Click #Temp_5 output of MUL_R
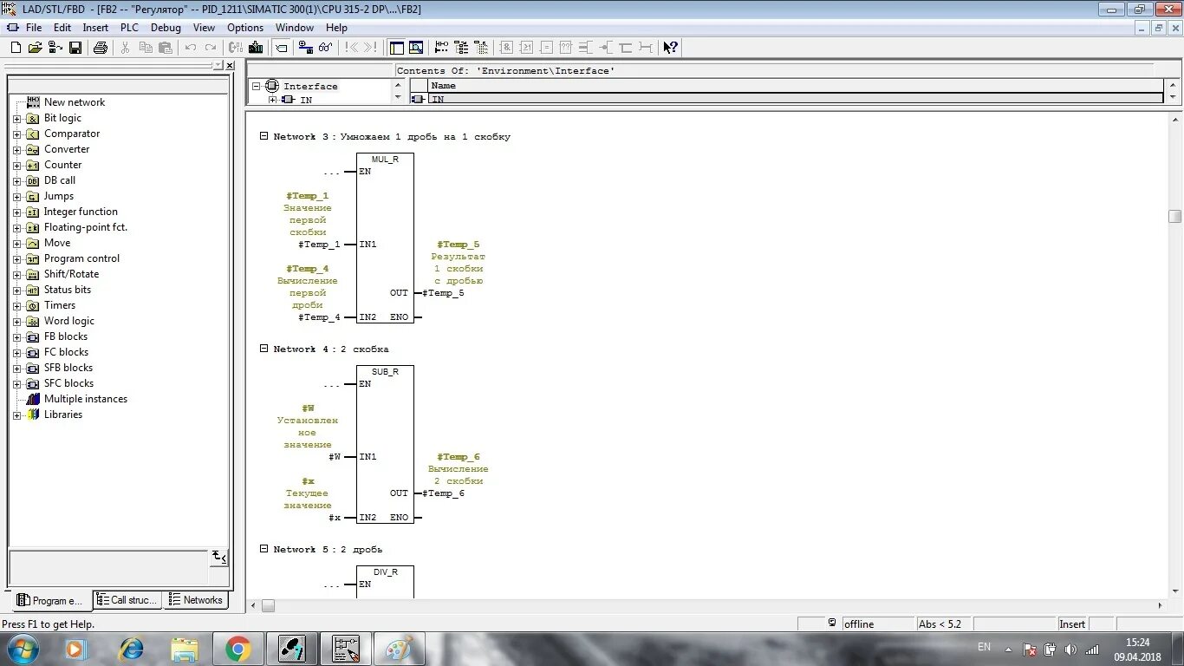Screen dimensions: 1184x666 coord(443,293)
